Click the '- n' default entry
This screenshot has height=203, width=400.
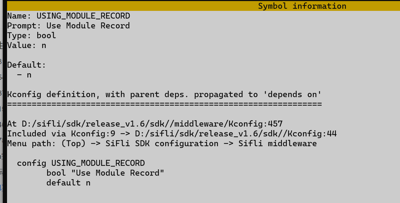pyautogui.click(x=24, y=75)
